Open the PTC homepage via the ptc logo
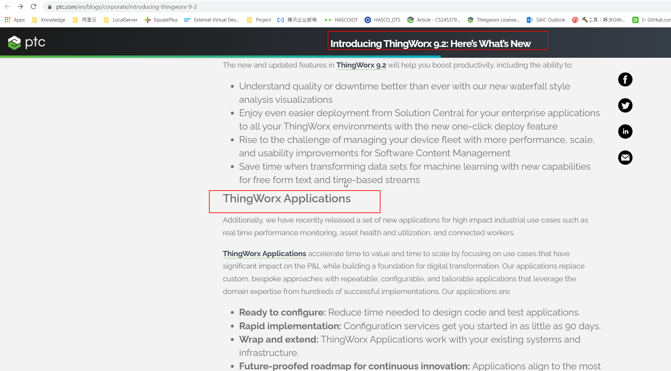Image resolution: width=671 pixels, height=371 pixels. [27, 42]
